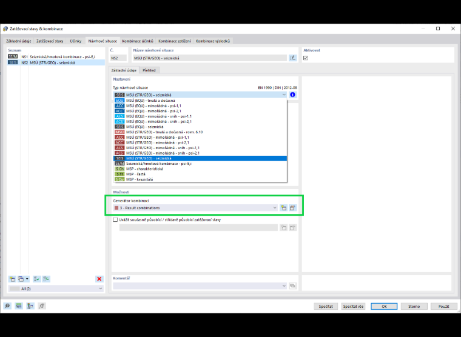Screen dimensions: 461x337
Task: Maximize the Zatěžovací stavy & kombinace window
Action: pos(438,28)
